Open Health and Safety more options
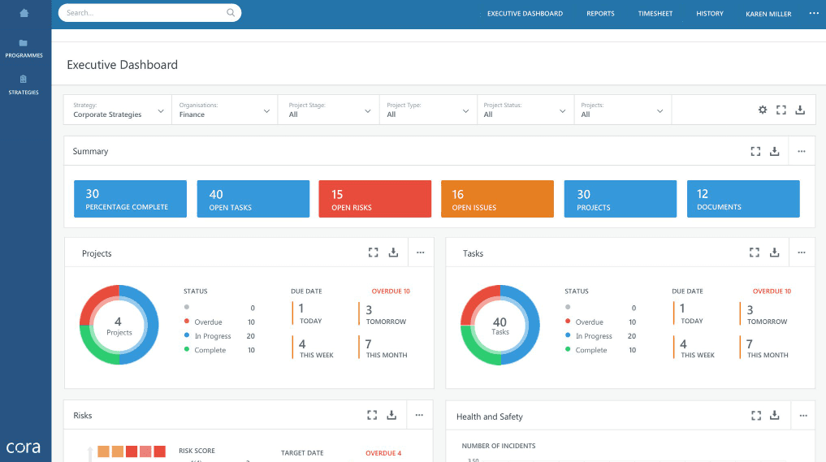The height and width of the screenshot is (462, 826). click(x=802, y=416)
